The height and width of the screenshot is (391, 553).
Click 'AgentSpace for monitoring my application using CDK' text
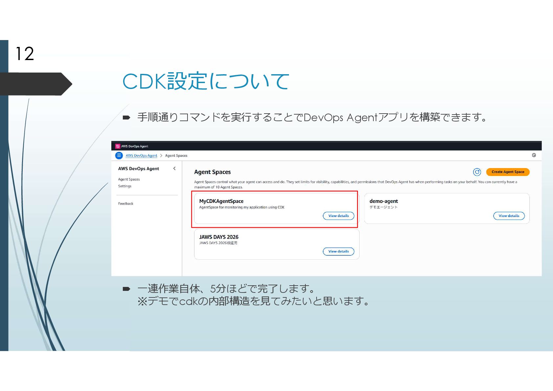242,207
